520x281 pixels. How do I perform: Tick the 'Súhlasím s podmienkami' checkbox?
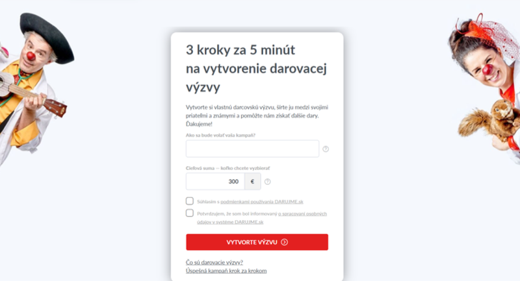(190, 201)
